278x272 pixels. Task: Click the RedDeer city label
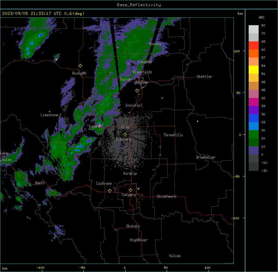(x=142, y=82)
